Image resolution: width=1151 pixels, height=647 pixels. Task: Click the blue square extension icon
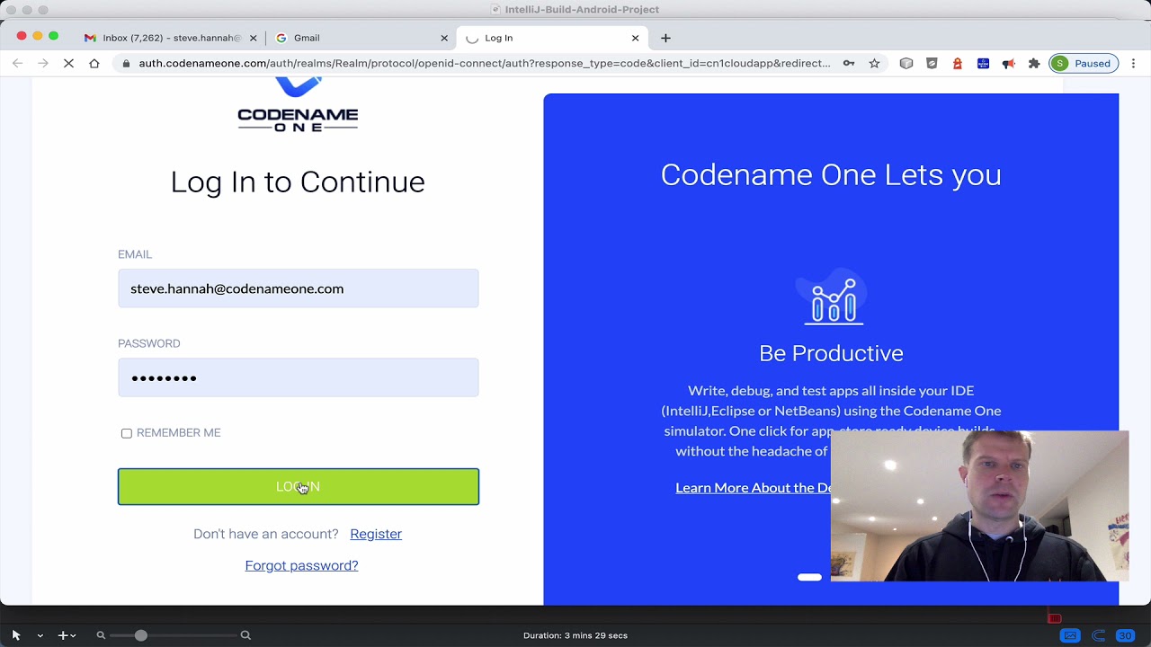point(983,64)
